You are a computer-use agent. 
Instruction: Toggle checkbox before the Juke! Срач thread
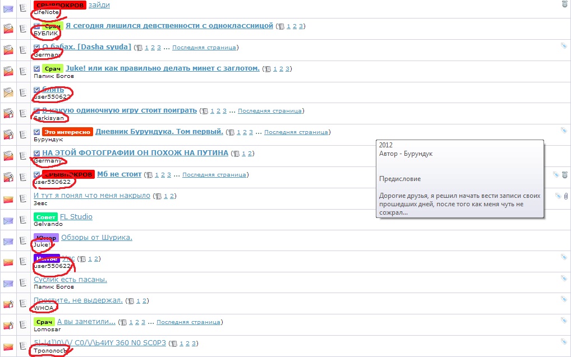point(36,69)
